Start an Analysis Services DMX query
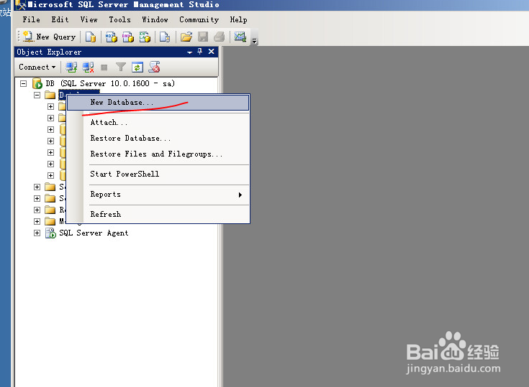 tap(128, 37)
